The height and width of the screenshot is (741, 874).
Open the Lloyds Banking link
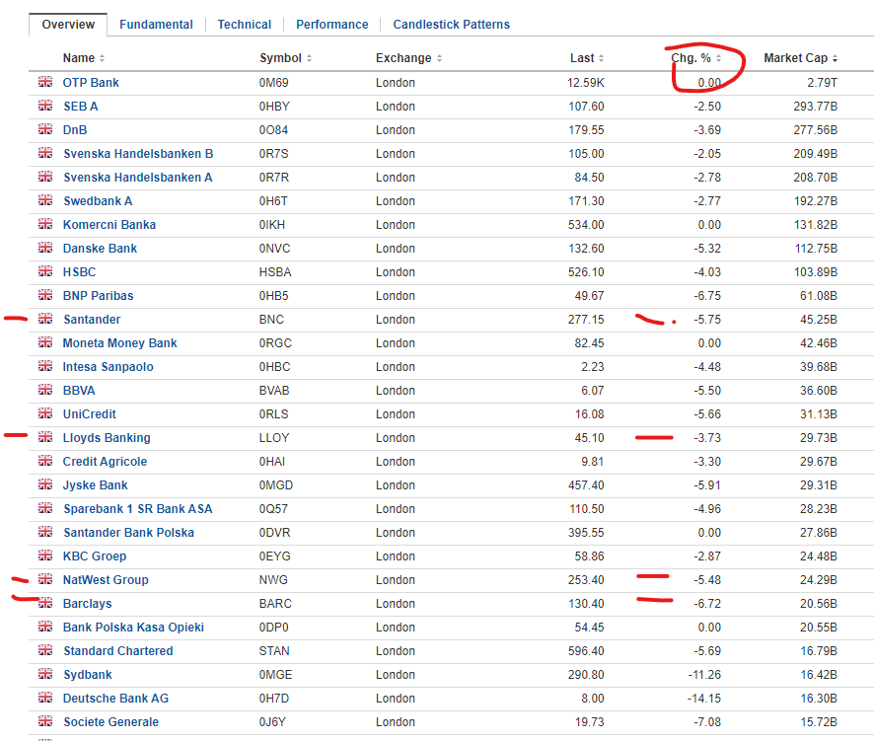[107, 438]
